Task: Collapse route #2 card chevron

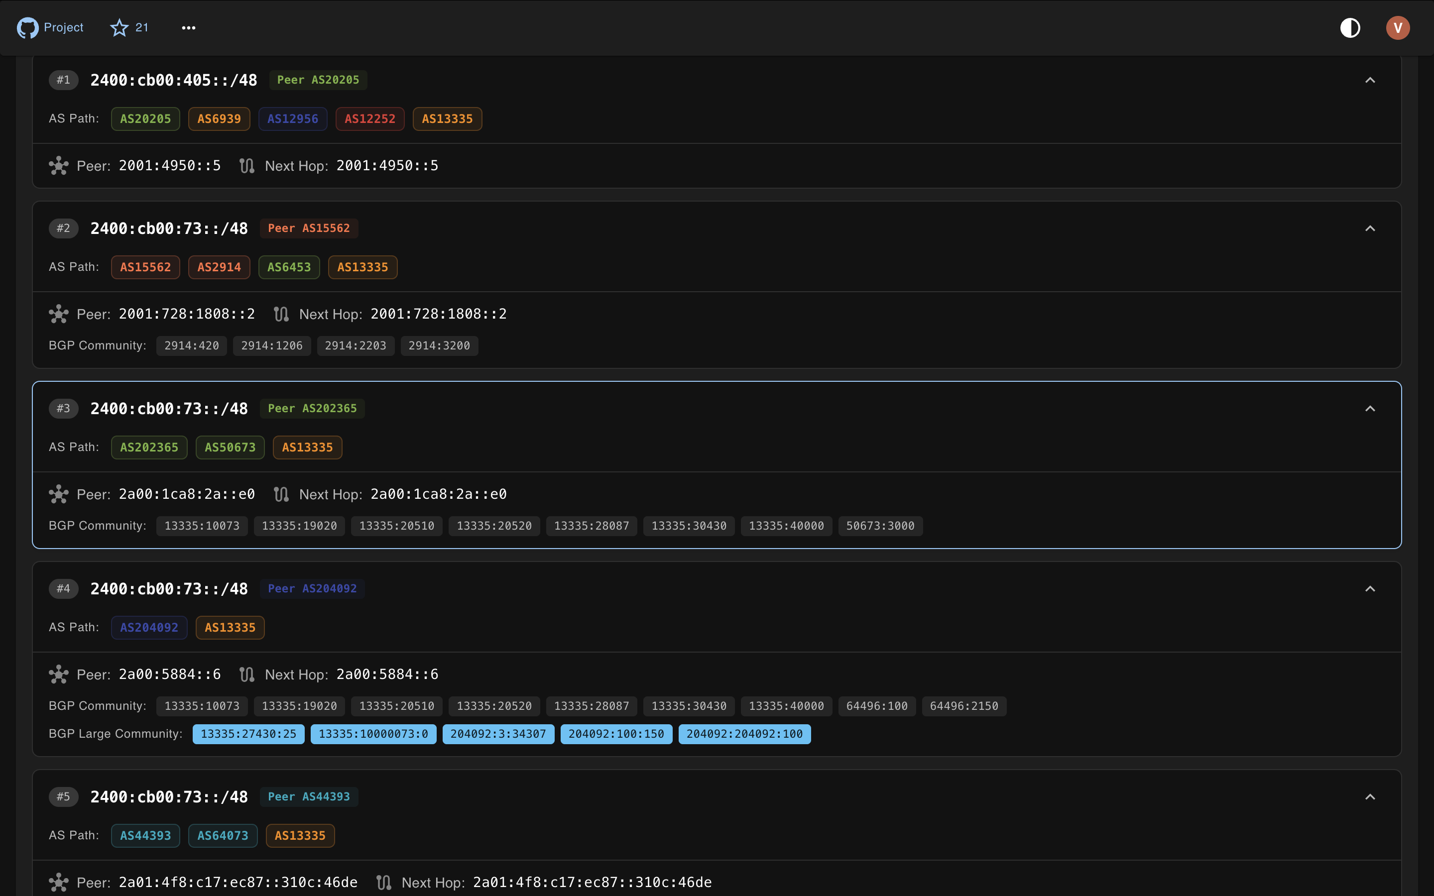Action: [x=1370, y=228]
